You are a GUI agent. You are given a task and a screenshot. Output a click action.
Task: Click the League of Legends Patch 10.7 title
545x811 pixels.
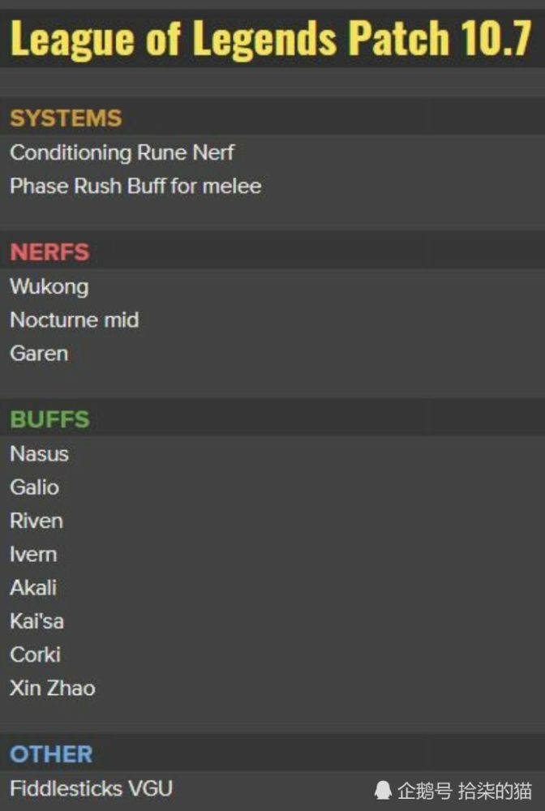coord(271,38)
